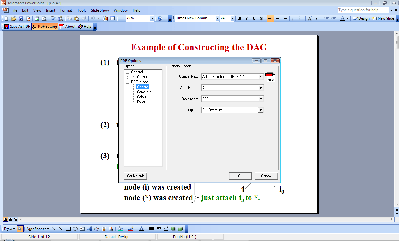Choose Dash Style in the Drawing toolbar
399x241 pixels.
[159, 229]
